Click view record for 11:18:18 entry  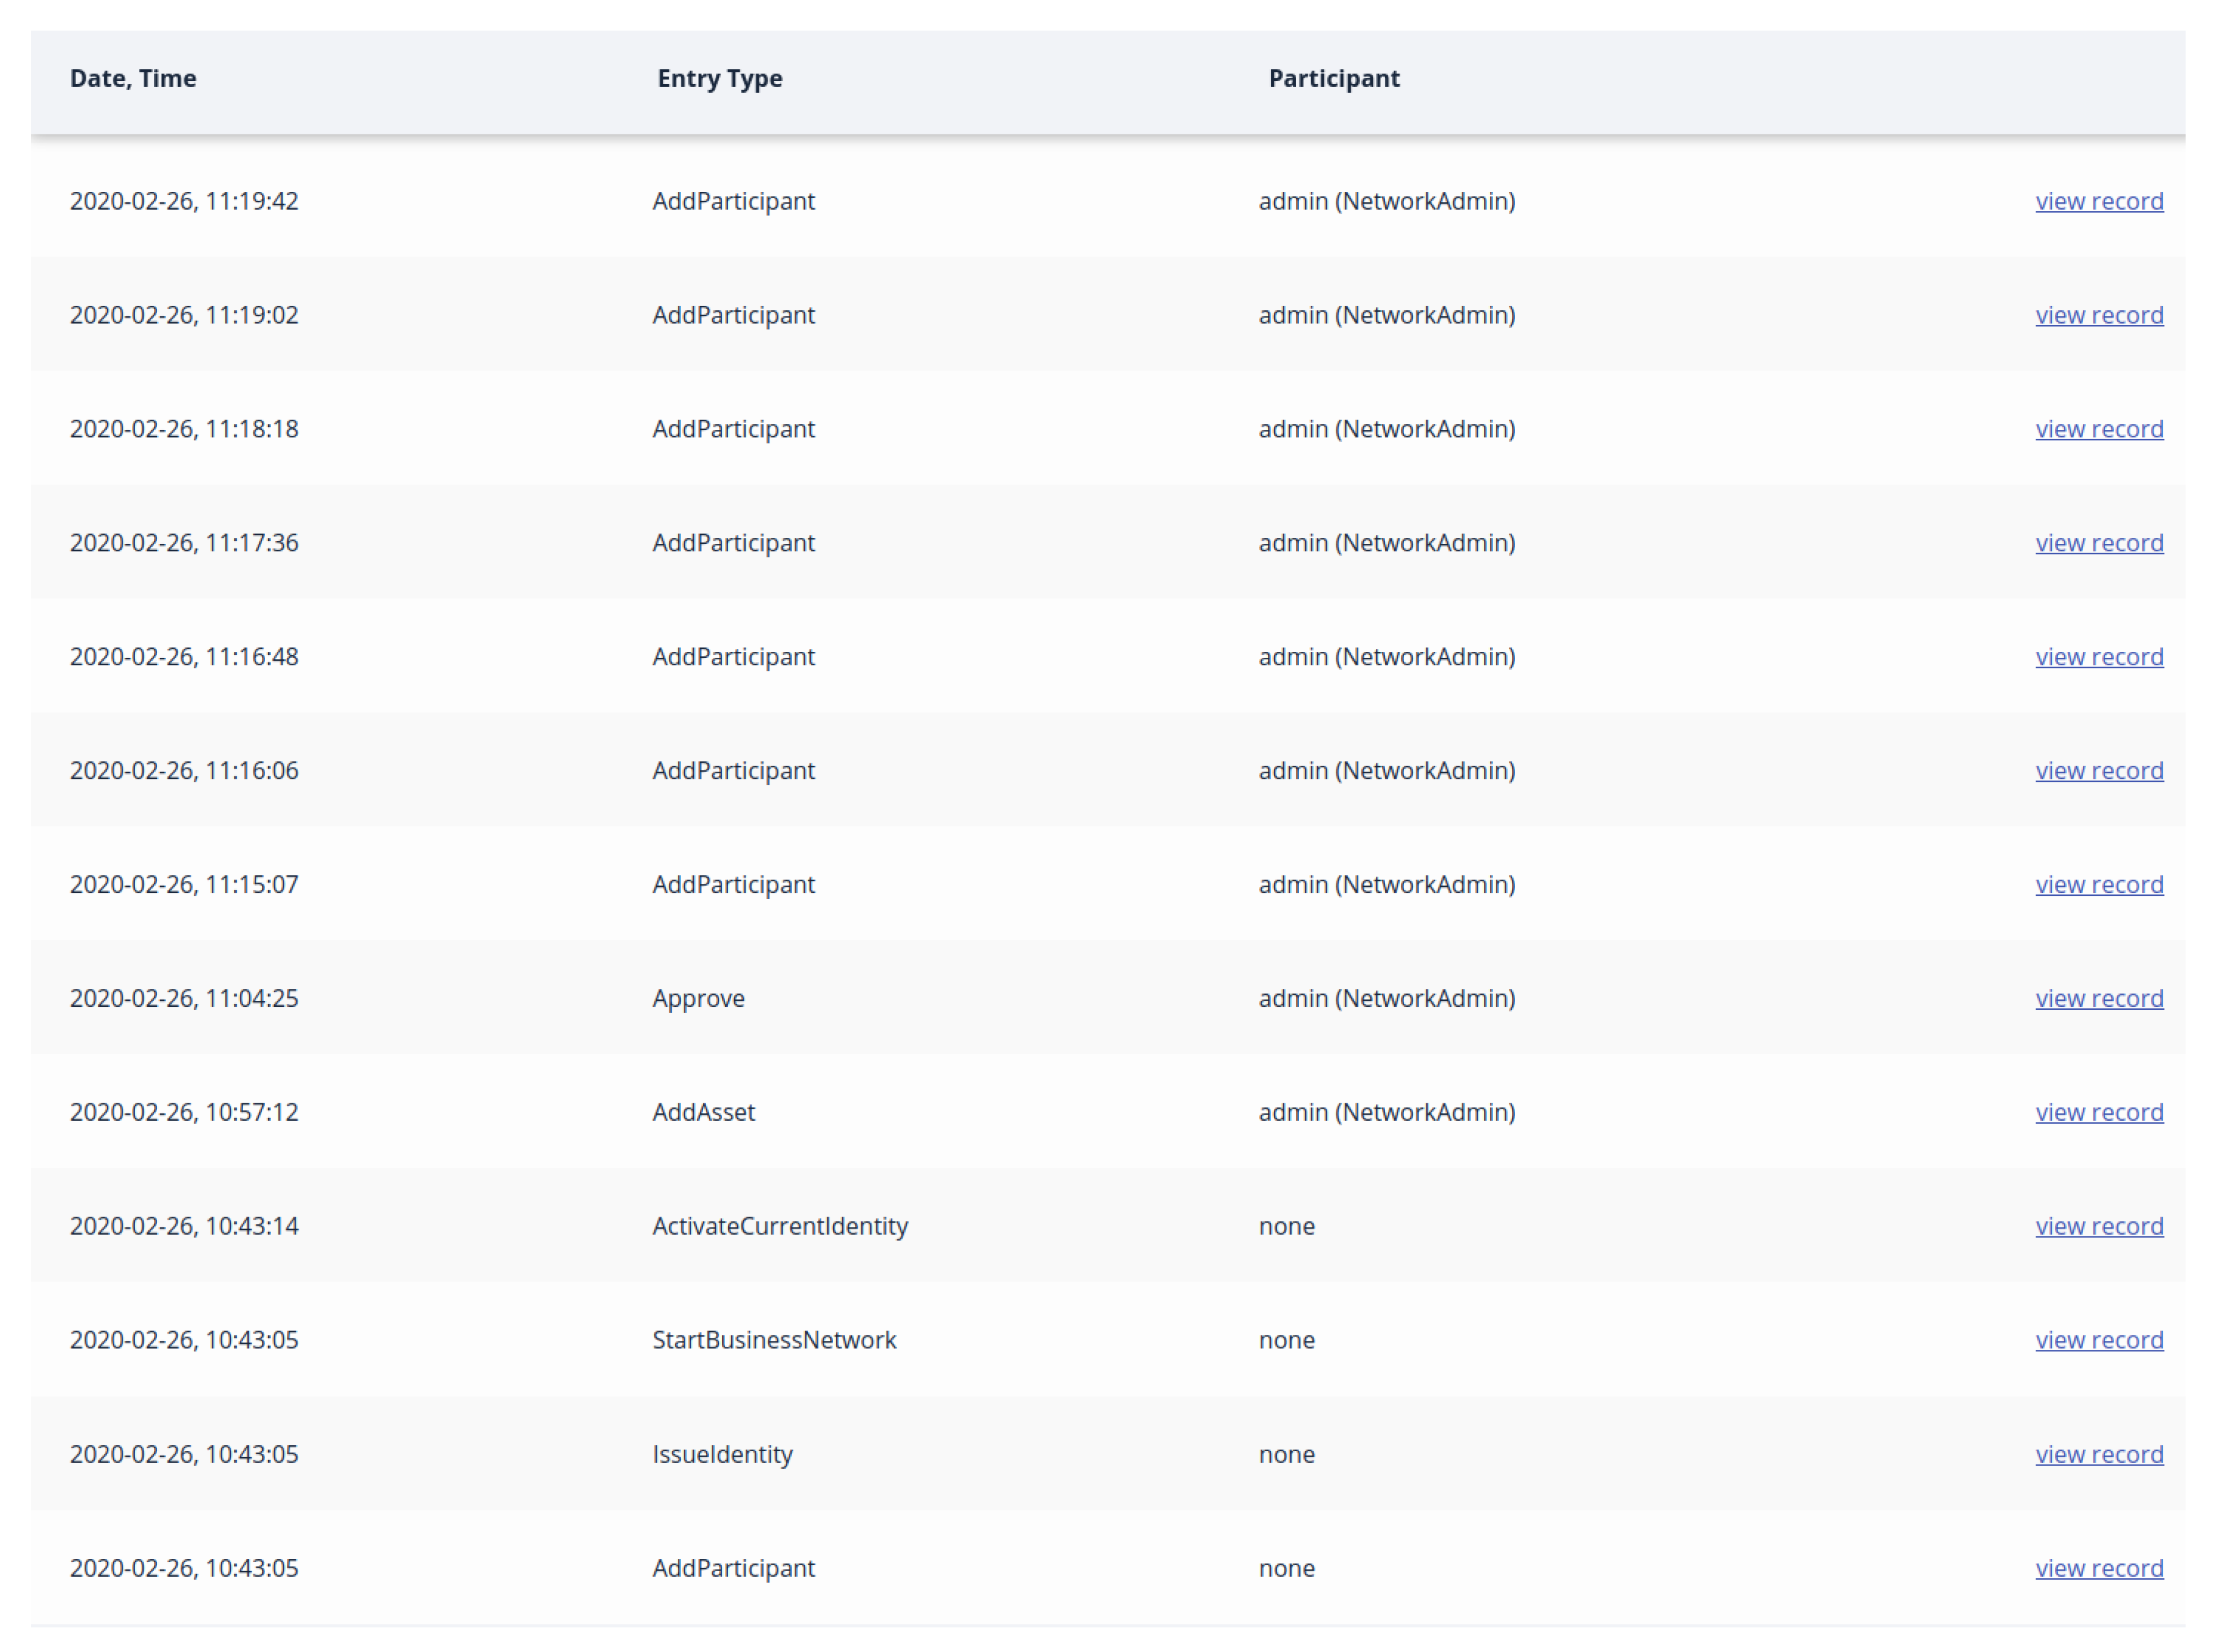2098,429
